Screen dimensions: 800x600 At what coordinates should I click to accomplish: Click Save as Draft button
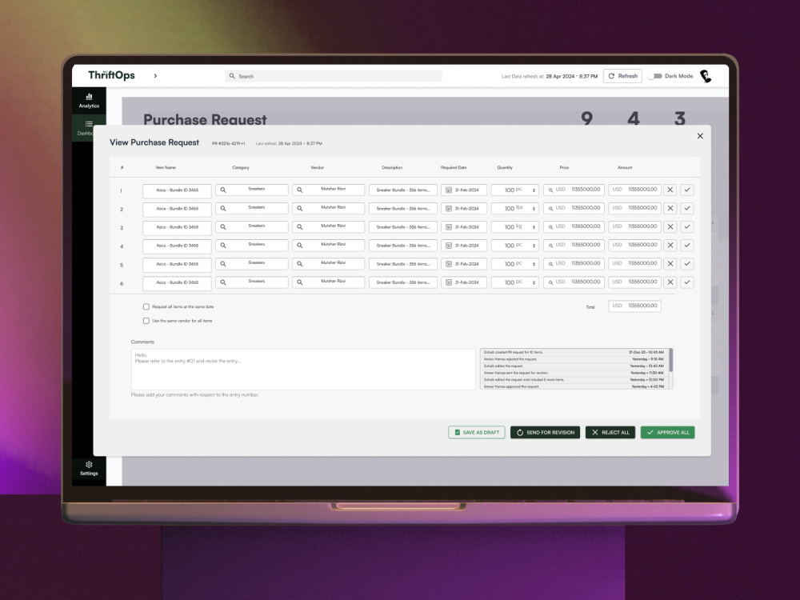point(477,432)
